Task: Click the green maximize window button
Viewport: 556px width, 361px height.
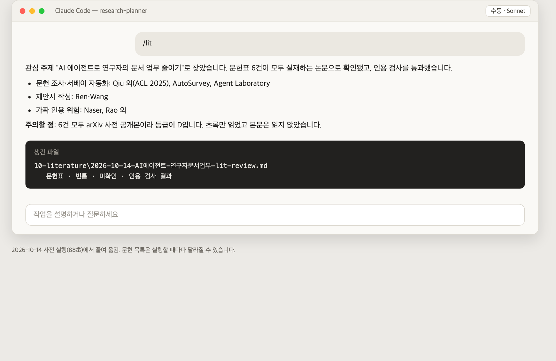Action: (x=42, y=11)
